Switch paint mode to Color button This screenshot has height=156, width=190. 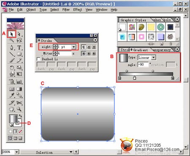pyautogui.click(x=11, y=132)
